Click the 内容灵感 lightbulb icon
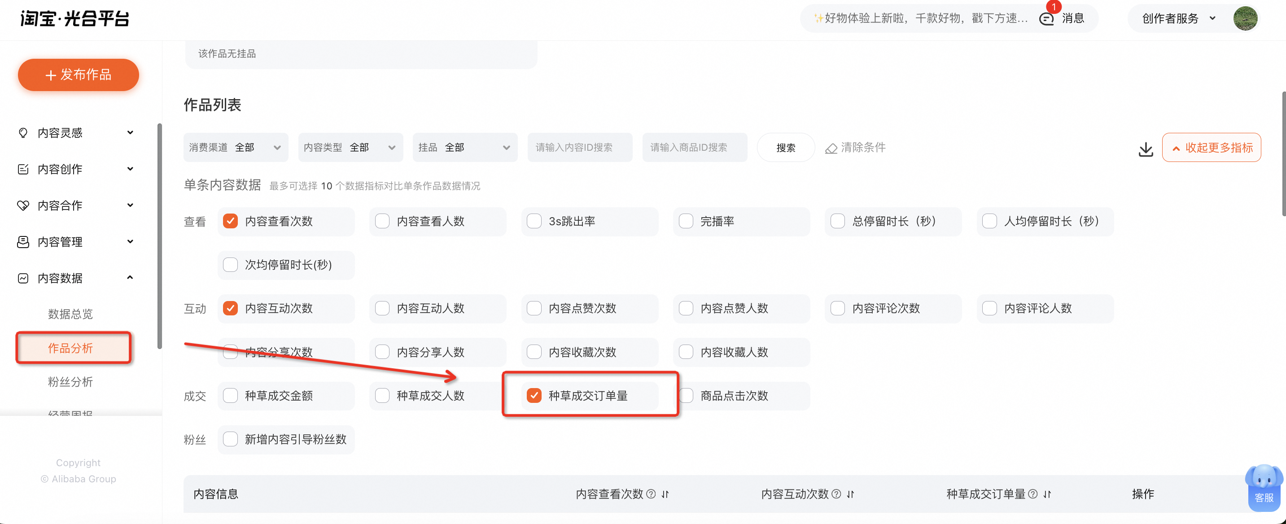 (x=23, y=133)
